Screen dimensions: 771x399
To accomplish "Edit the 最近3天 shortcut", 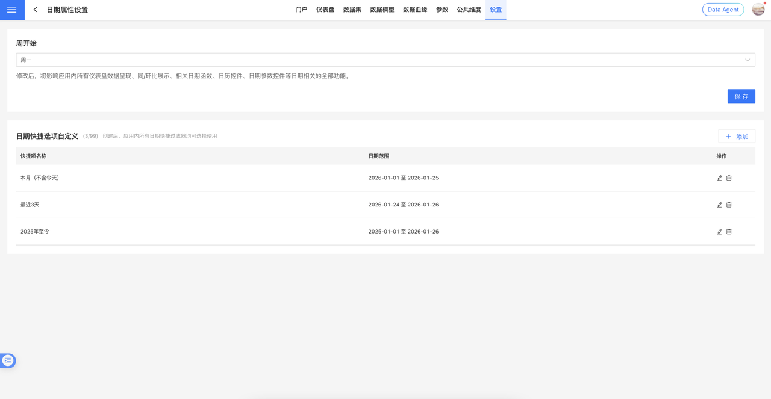I will click(719, 205).
